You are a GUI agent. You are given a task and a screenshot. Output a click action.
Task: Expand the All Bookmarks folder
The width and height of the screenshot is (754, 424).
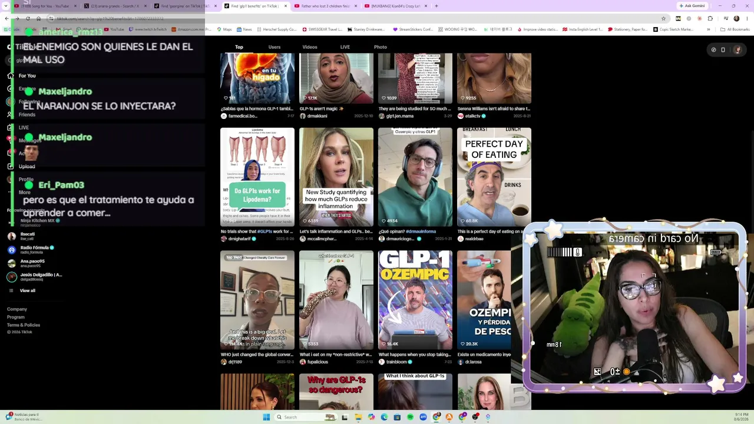pos(735,29)
